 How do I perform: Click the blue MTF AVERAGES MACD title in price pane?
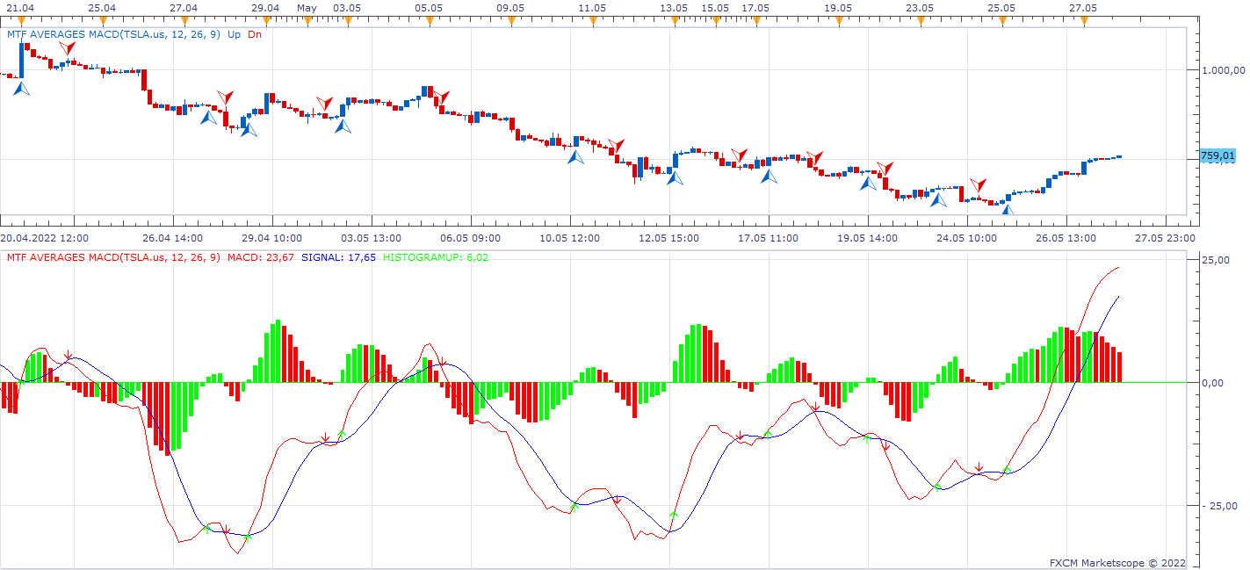point(113,34)
